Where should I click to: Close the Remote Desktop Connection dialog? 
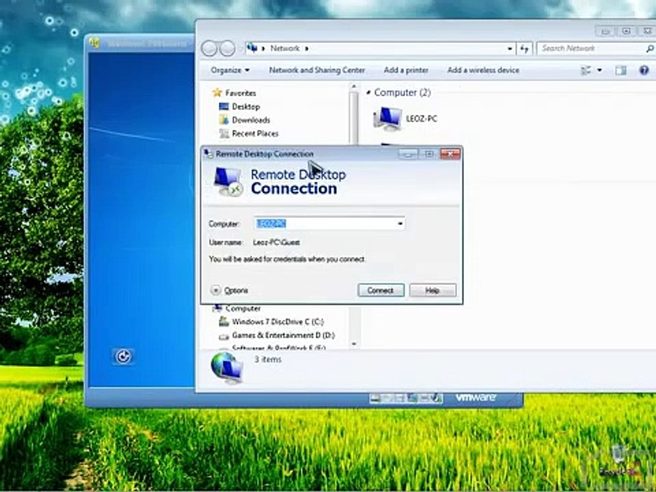(450, 154)
